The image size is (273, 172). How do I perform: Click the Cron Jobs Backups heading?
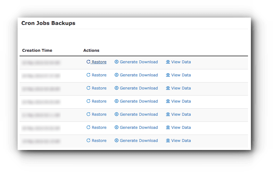(48, 23)
